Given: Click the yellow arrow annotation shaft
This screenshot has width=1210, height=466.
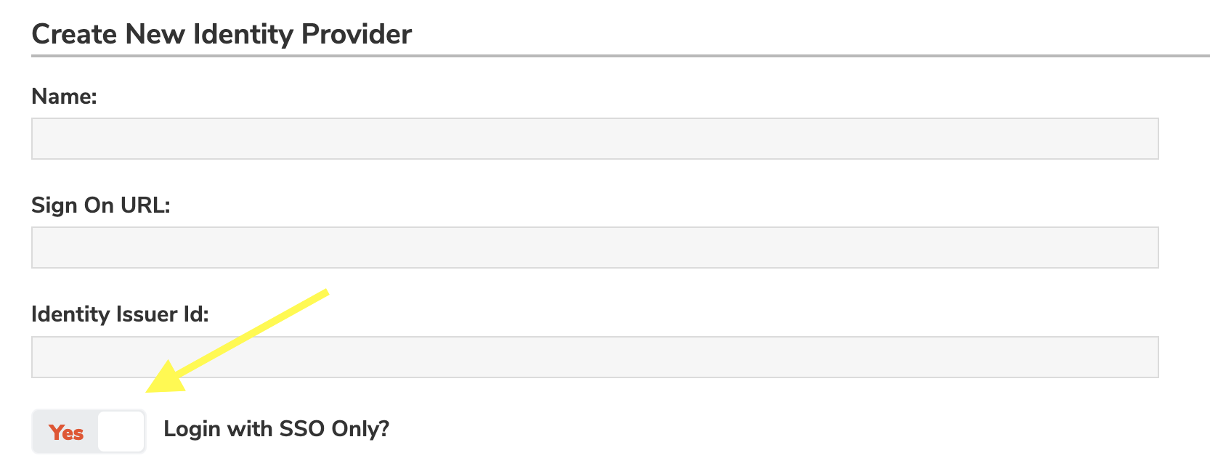Looking at the screenshot, I should click(254, 330).
